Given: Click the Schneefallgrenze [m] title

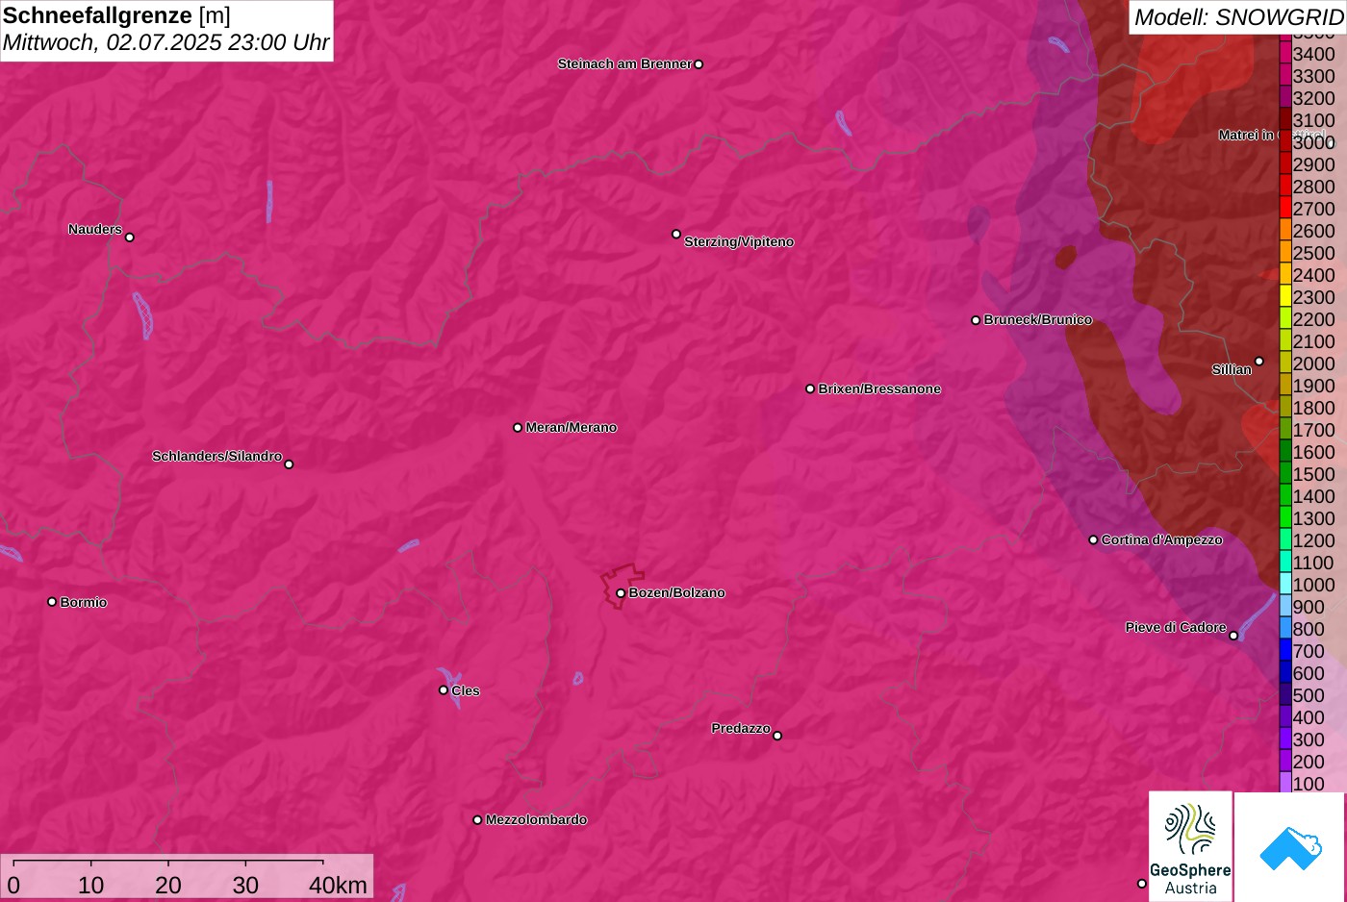Looking at the screenshot, I should click(x=116, y=15).
